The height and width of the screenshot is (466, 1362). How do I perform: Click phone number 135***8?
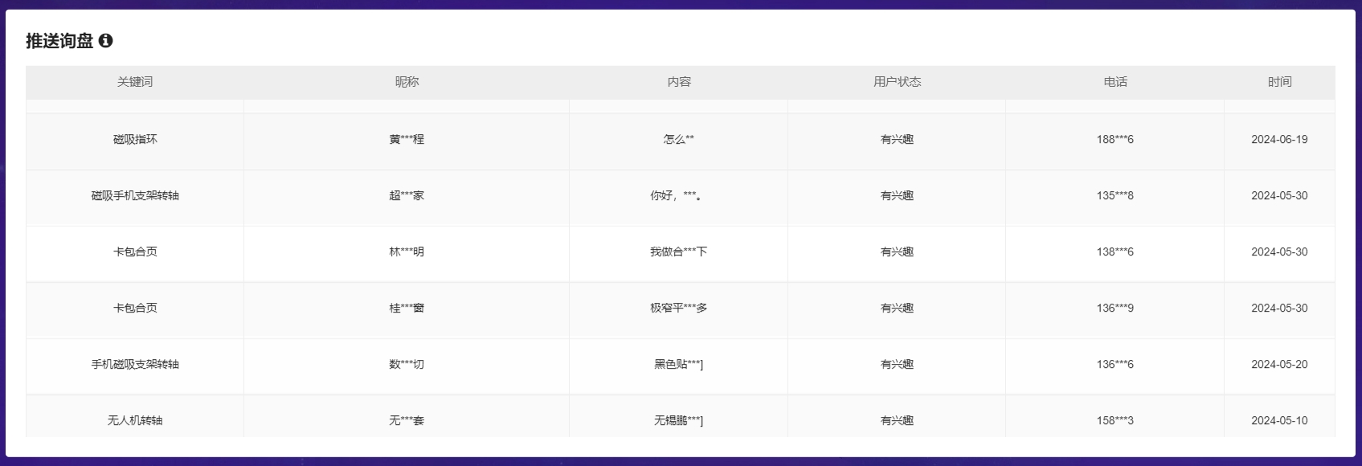[1115, 196]
